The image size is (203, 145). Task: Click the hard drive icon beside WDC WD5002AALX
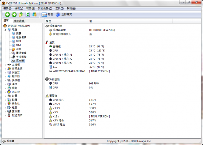tap(50, 71)
